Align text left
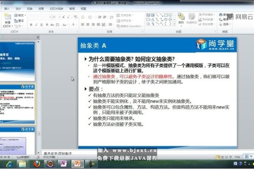This screenshot has width=254, height=169. click(x=83, y=25)
